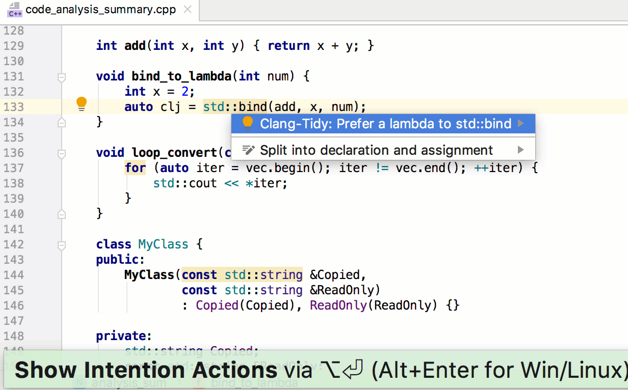This screenshot has height=390, width=628.
Task: Open the submenu arrow for Split into declaration
Action: tap(520, 150)
